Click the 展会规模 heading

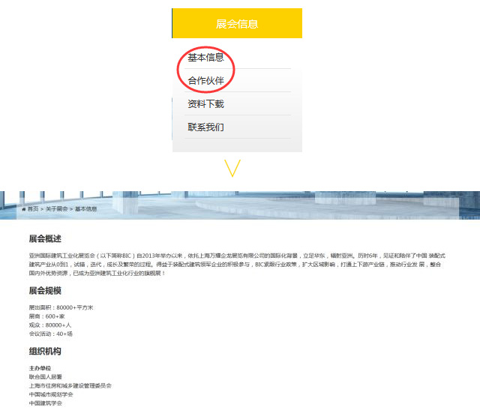pos(45,290)
